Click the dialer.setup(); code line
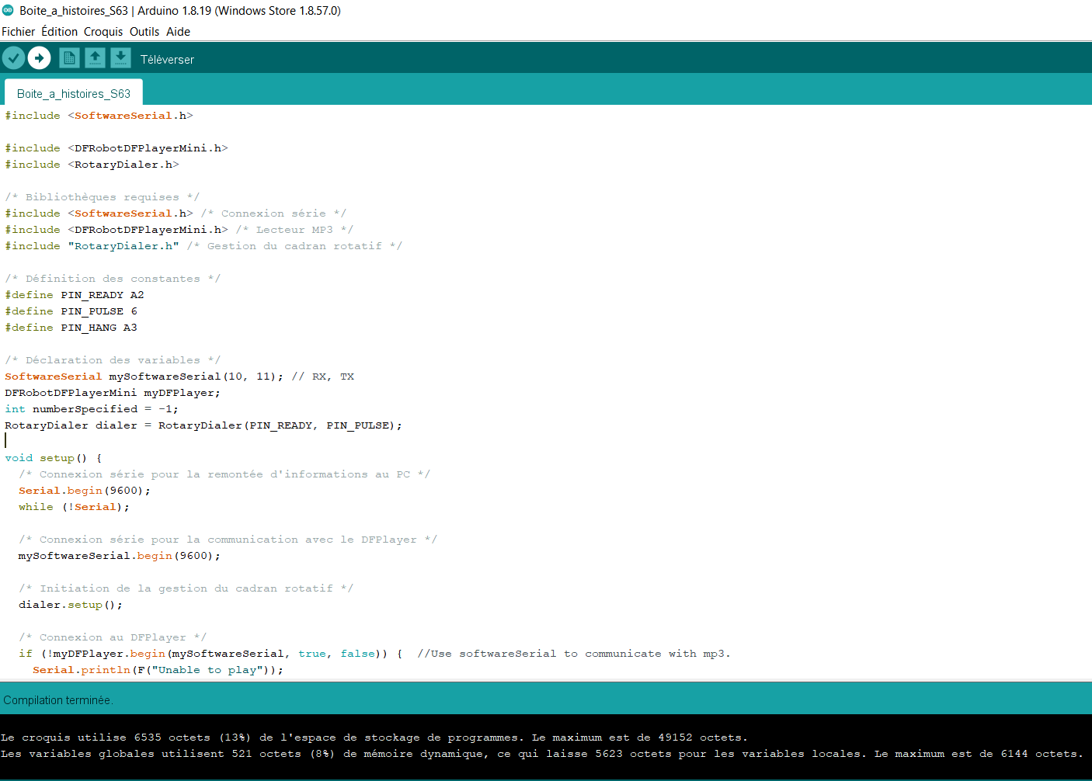 71,605
